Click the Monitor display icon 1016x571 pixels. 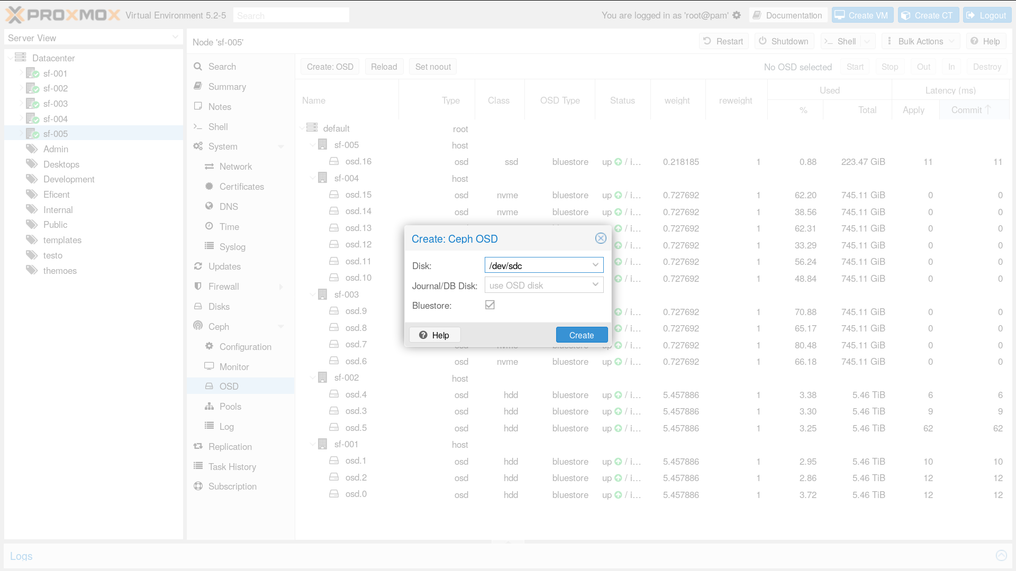coord(209,366)
